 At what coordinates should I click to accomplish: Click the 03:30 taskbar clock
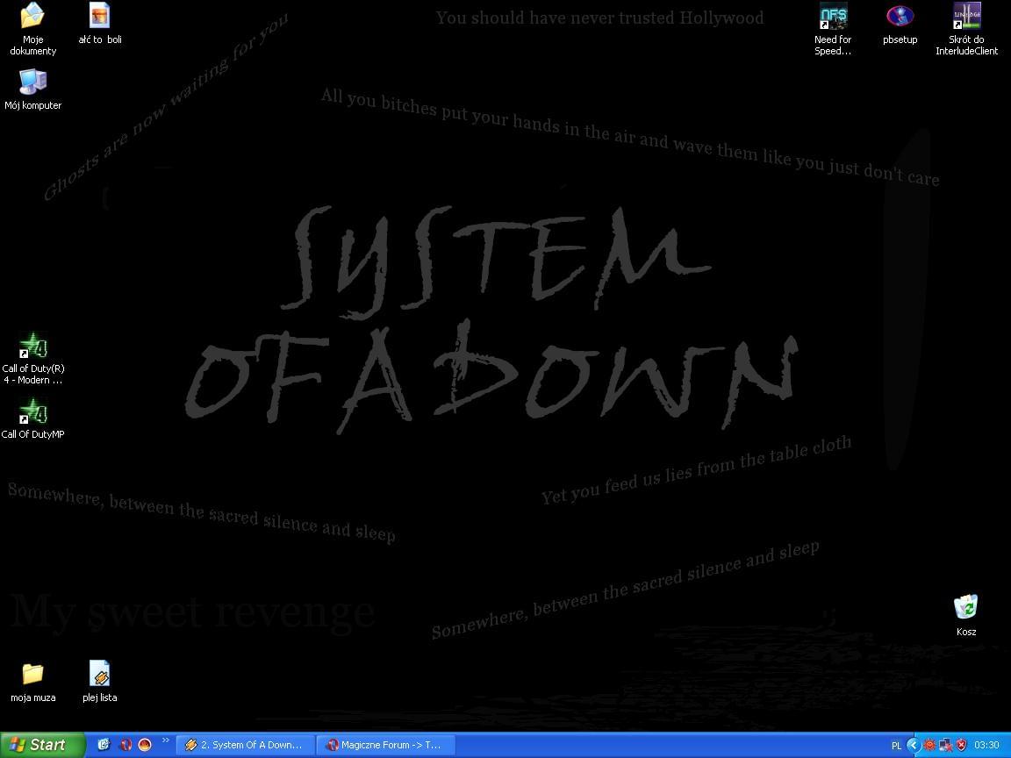coord(986,745)
